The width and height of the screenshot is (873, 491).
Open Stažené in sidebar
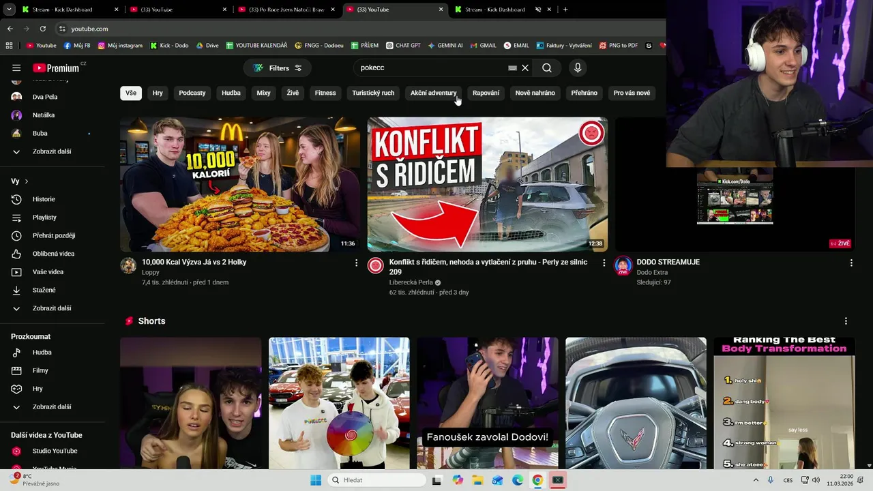click(52, 290)
